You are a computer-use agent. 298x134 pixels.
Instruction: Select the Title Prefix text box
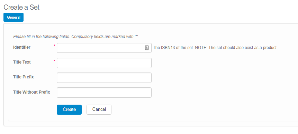click(104, 78)
